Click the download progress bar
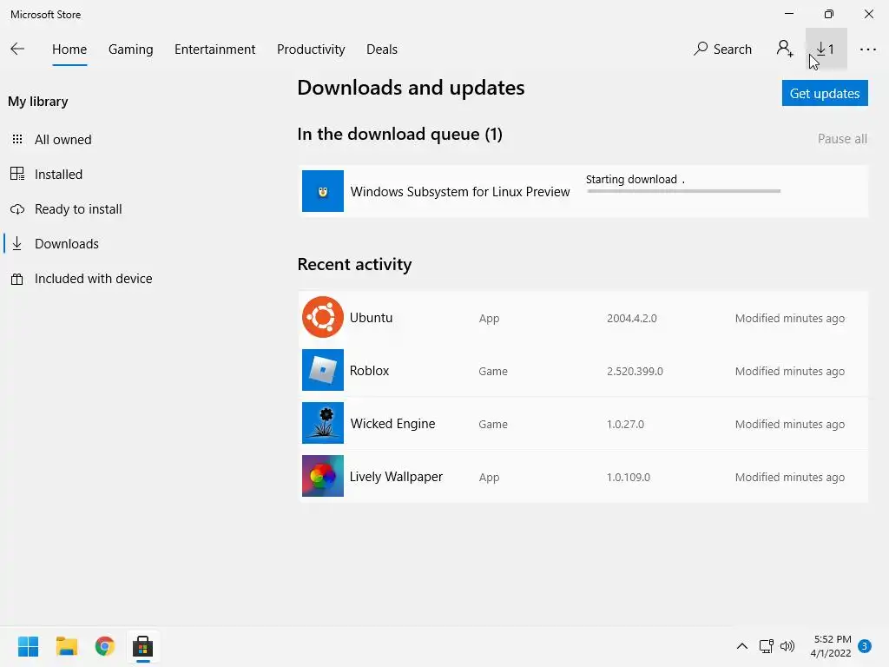 tap(684, 191)
